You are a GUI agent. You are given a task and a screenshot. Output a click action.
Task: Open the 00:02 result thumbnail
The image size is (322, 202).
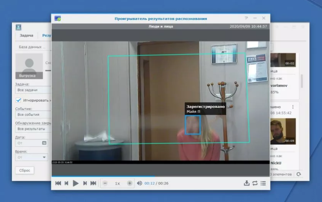click(283, 60)
